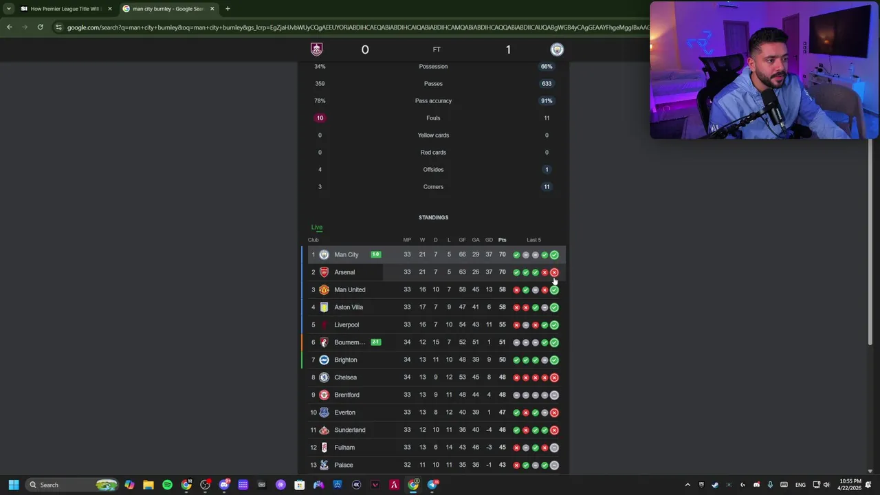The image size is (880, 495).
Task: Close the man city burnley search tab
Action: (x=212, y=8)
